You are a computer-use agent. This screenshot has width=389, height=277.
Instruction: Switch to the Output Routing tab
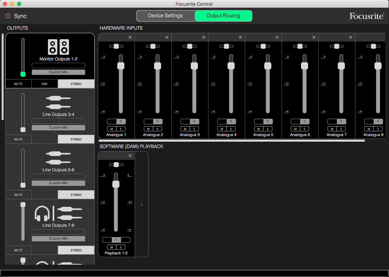pos(223,16)
